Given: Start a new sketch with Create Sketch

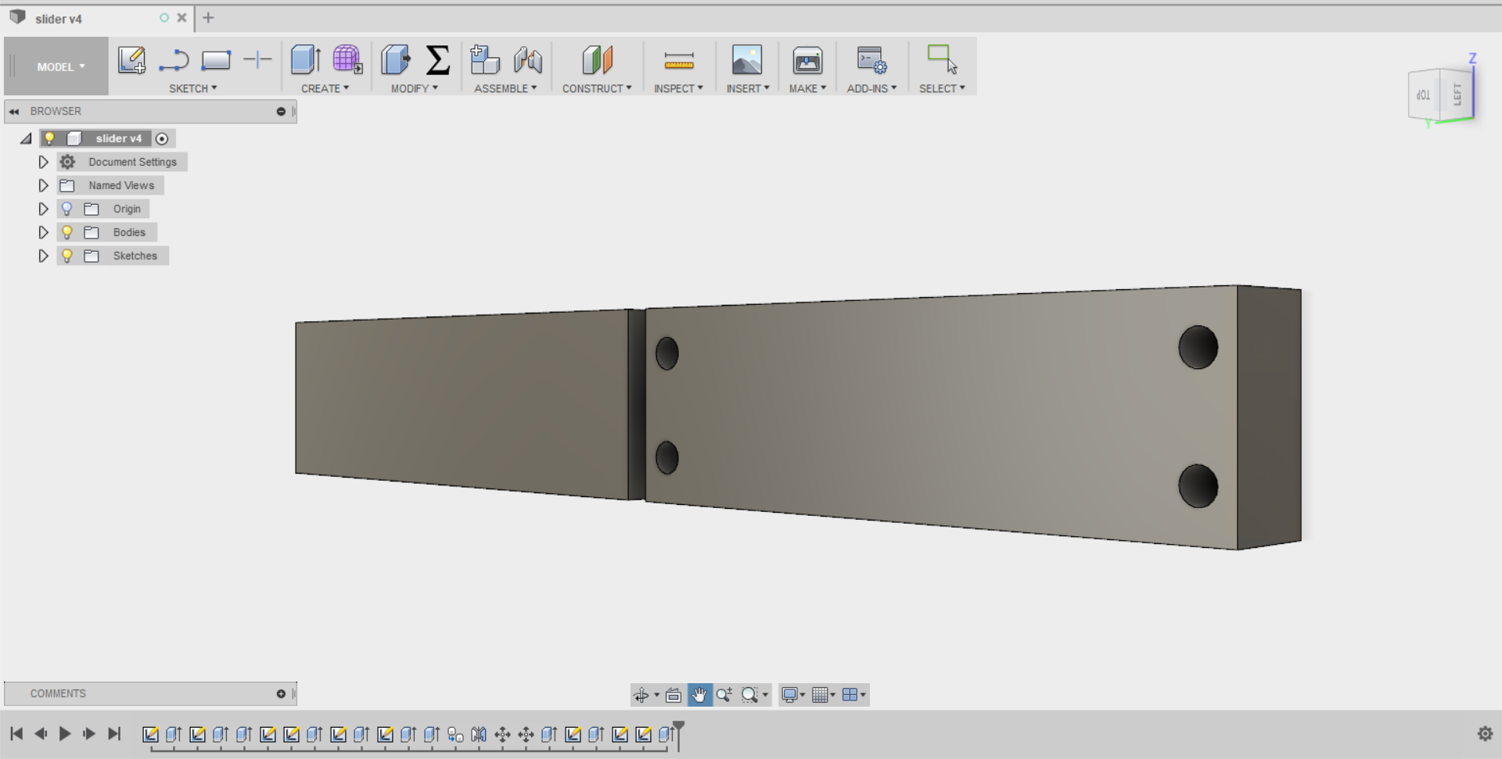Looking at the screenshot, I should coord(131,60).
